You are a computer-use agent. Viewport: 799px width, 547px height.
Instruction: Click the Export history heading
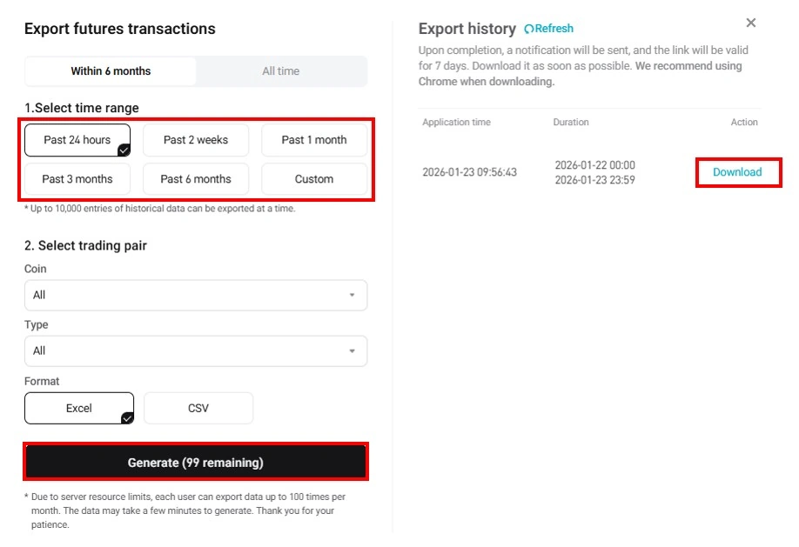pos(467,29)
